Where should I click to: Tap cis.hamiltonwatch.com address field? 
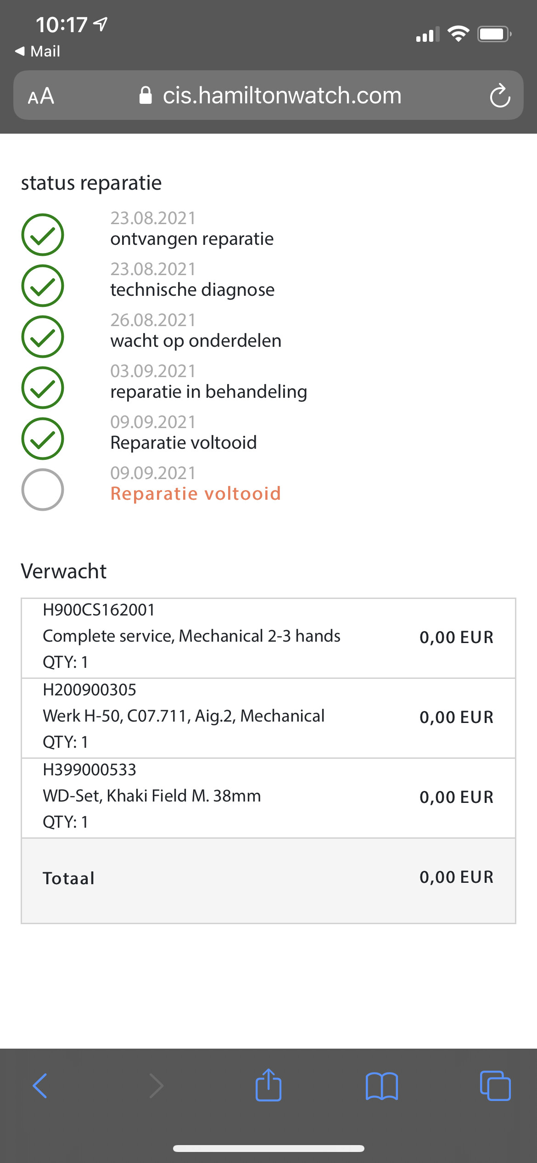point(282,96)
